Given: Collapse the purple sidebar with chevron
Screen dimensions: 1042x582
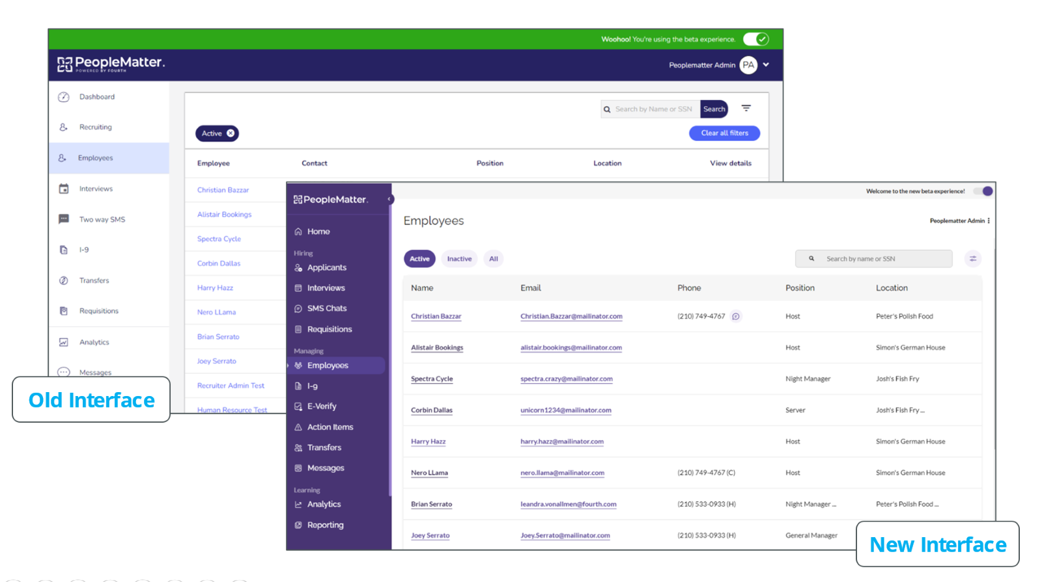Looking at the screenshot, I should pyautogui.click(x=389, y=199).
